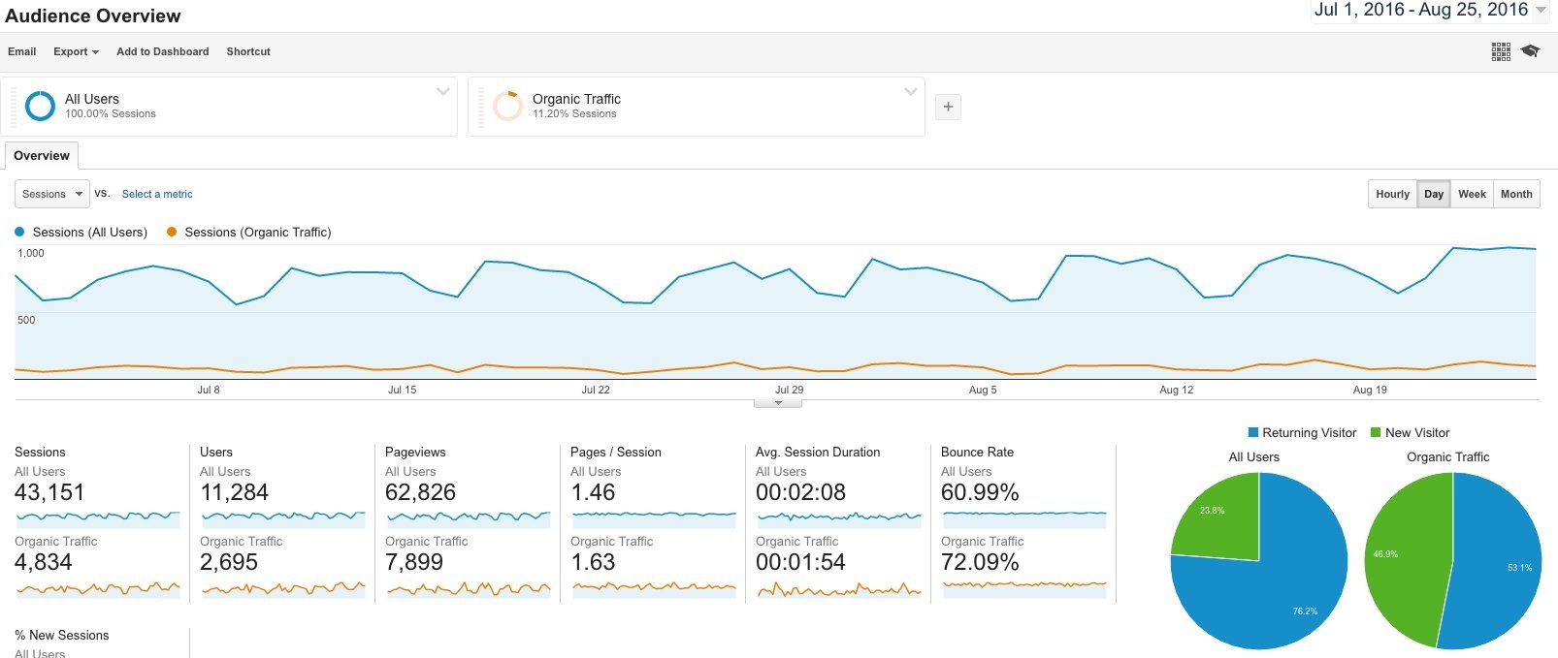Open the intelligence grid icon at top right
The height and width of the screenshot is (658, 1558).
coord(1501,51)
